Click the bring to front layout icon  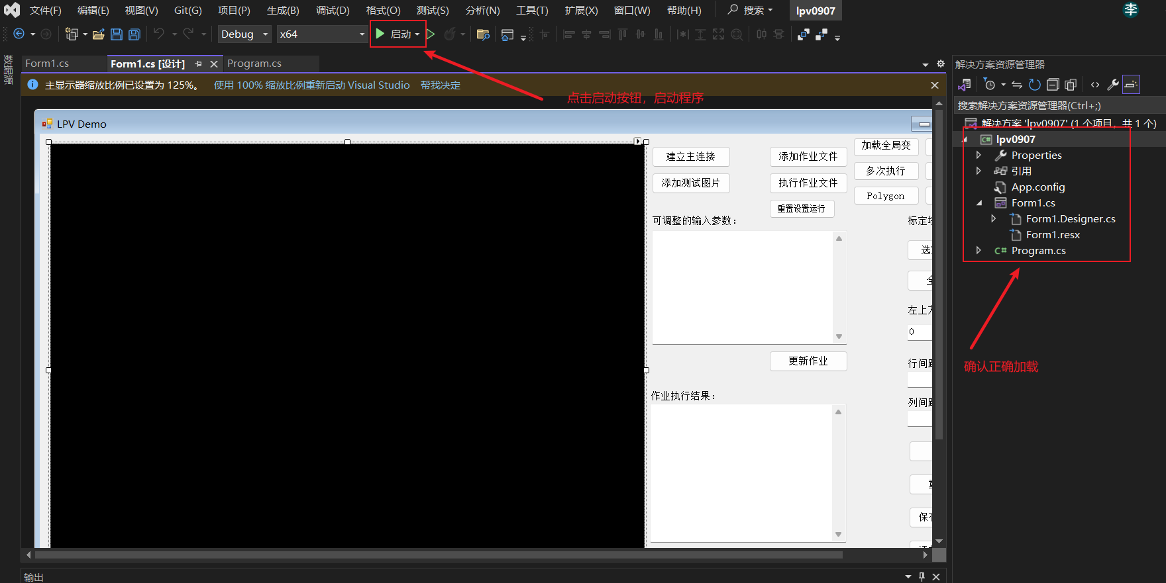803,34
